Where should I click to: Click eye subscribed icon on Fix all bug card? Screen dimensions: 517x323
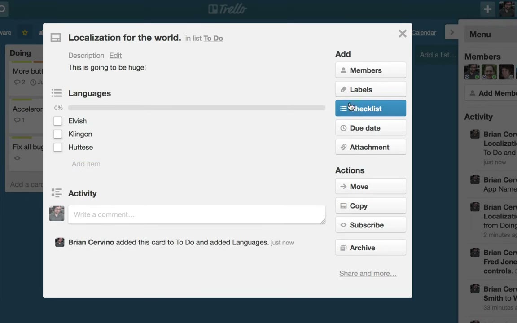click(x=17, y=158)
